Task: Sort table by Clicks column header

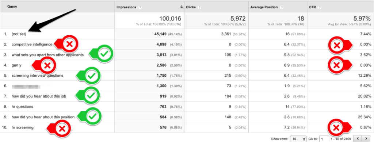Action: click(191, 7)
